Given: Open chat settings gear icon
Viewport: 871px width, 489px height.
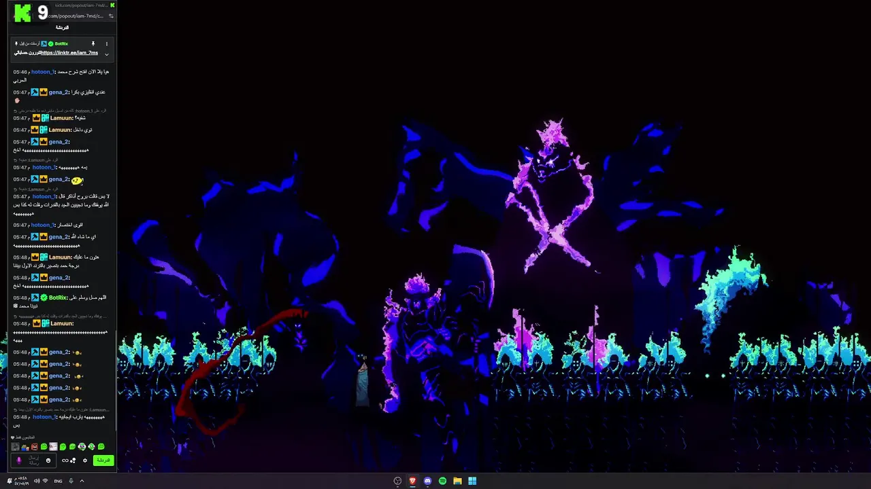Looking at the screenshot, I should [85, 460].
